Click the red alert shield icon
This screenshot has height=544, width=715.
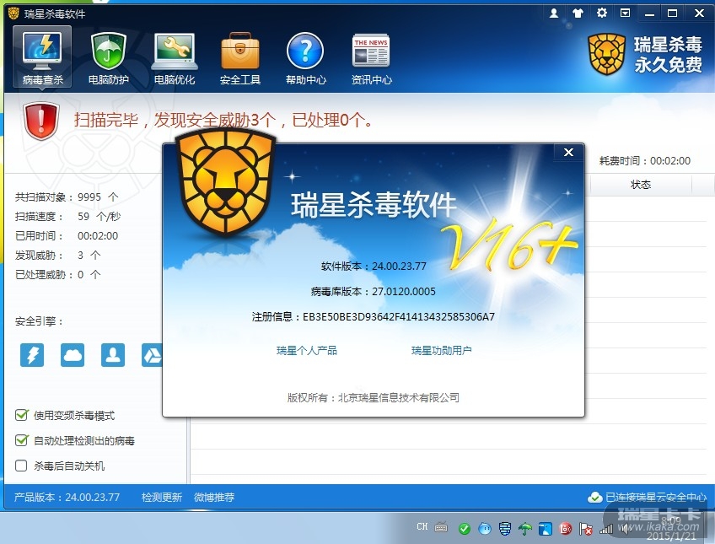tap(41, 121)
